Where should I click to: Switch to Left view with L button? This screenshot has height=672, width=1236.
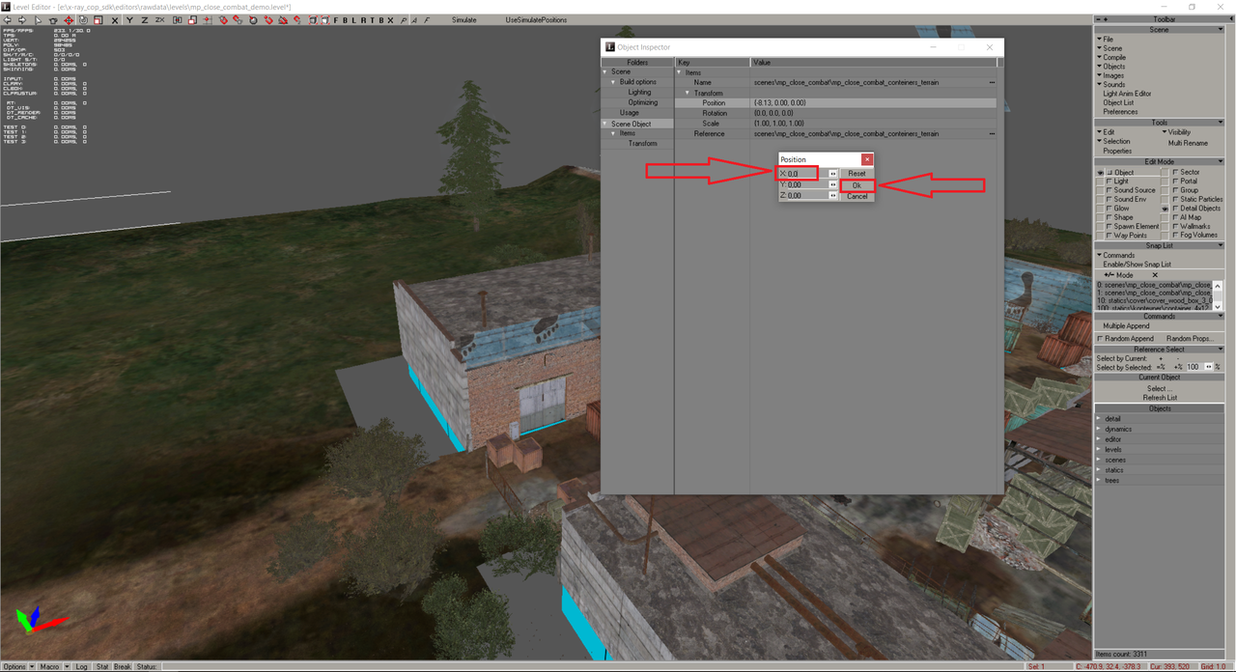coord(354,20)
